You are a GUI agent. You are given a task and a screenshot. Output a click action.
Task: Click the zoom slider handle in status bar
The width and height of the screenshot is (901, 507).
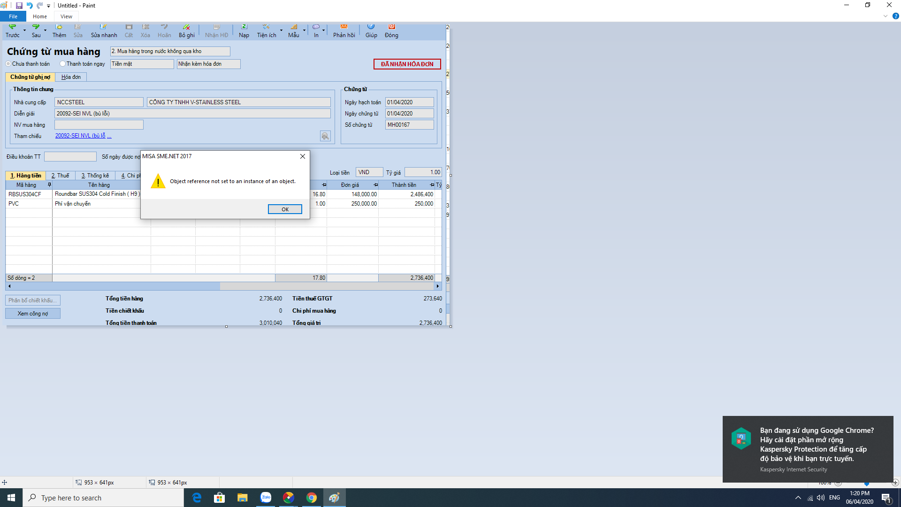867,483
